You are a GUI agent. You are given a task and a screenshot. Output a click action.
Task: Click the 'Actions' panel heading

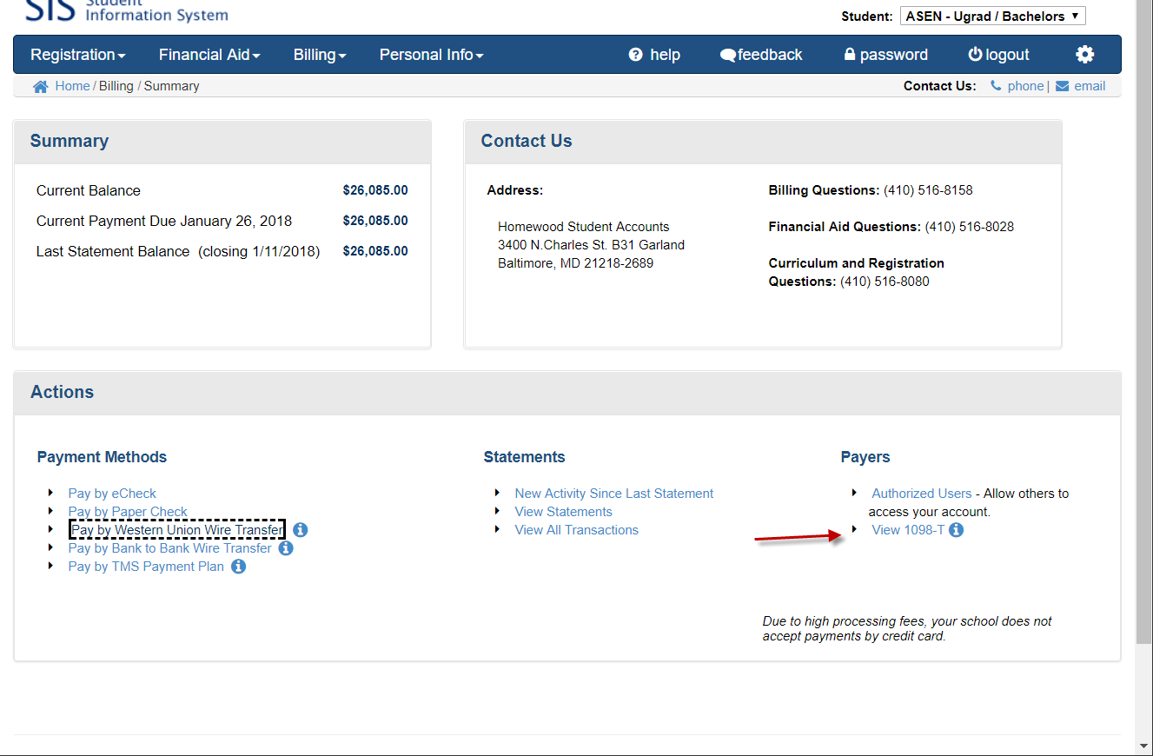pos(63,392)
